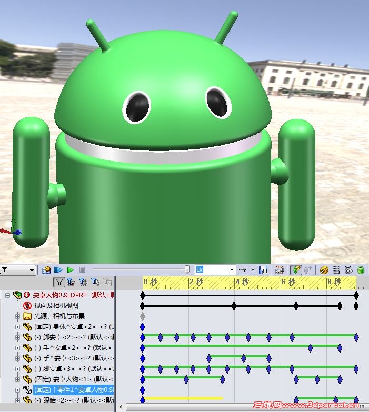Select the last keyframe of 手^安卓<2> row

[x=340, y=348]
